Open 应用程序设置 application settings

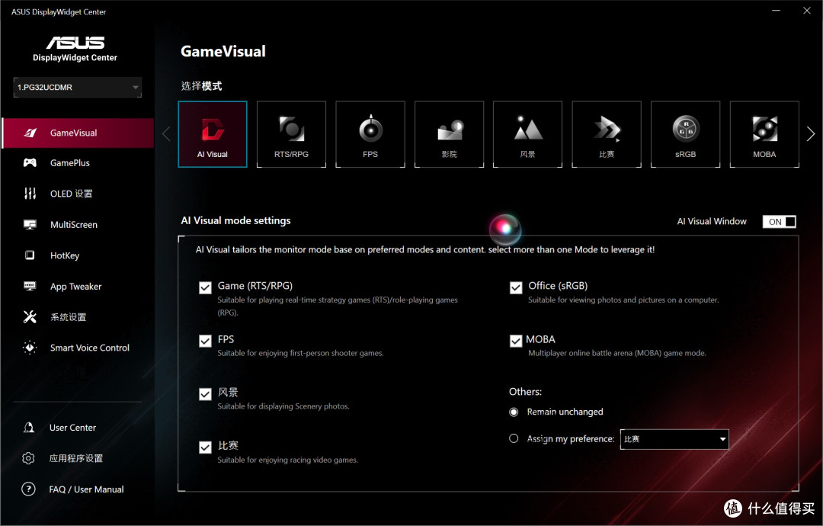pyautogui.click(x=76, y=458)
